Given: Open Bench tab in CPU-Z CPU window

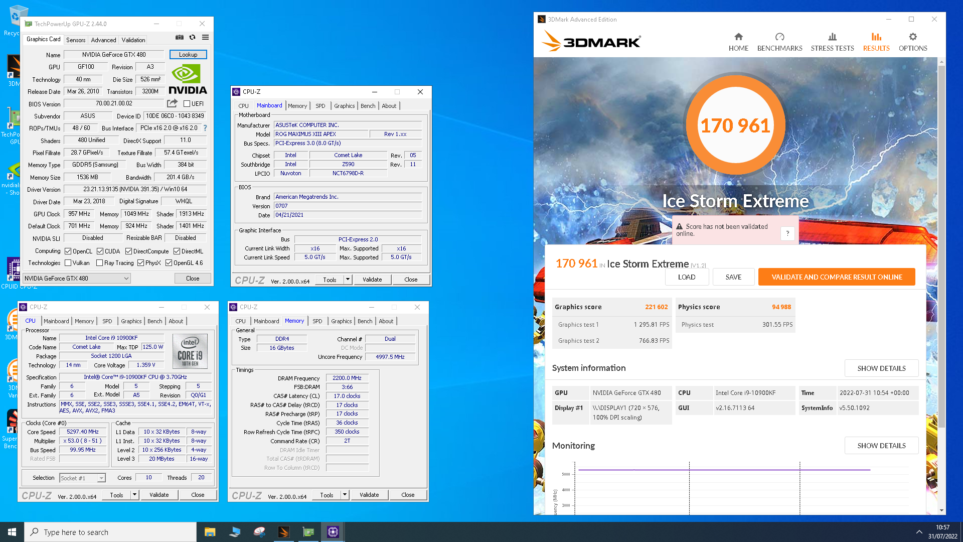Looking at the screenshot, I should coord(155,321).
